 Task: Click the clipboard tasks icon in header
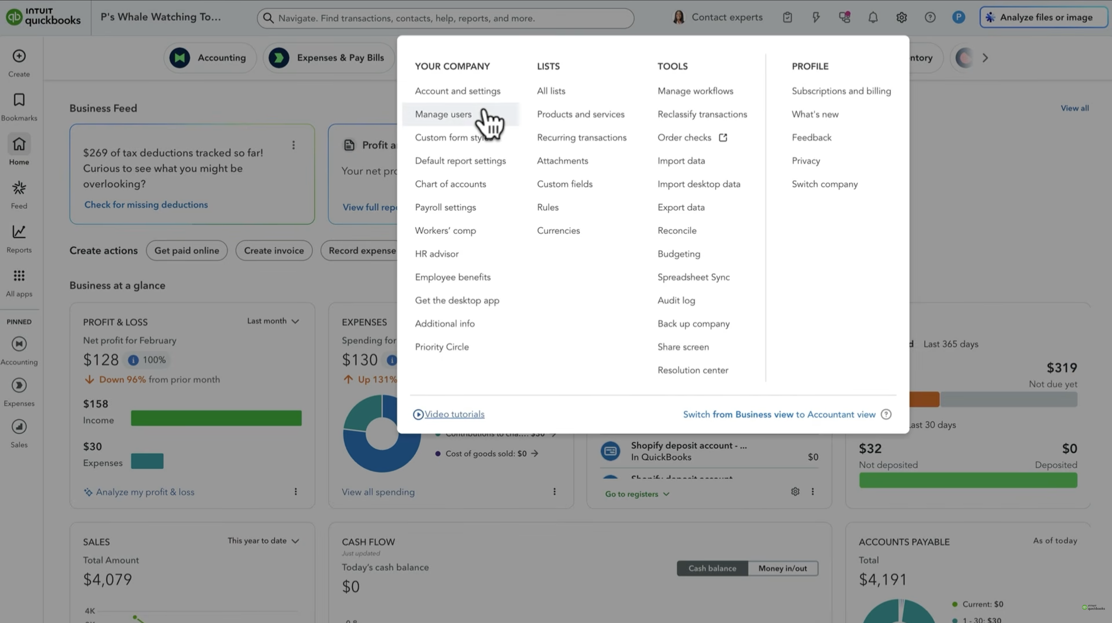coord(787,17)
